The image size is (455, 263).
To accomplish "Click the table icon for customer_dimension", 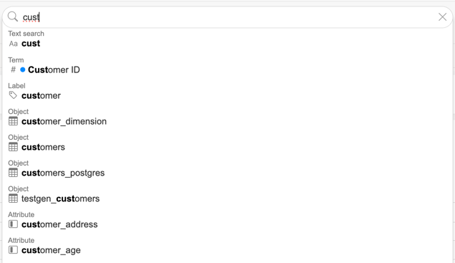I will pyautogui.click(x=13, y=121).
